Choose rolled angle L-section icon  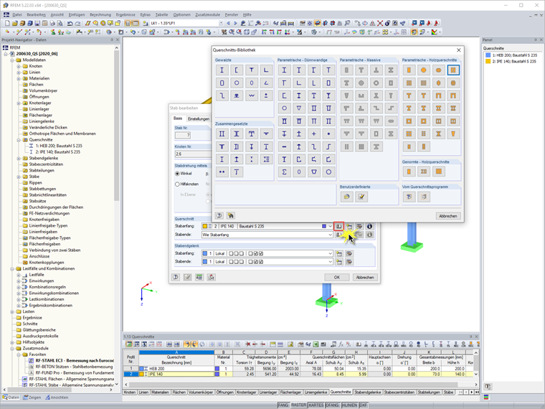[266, 70]
